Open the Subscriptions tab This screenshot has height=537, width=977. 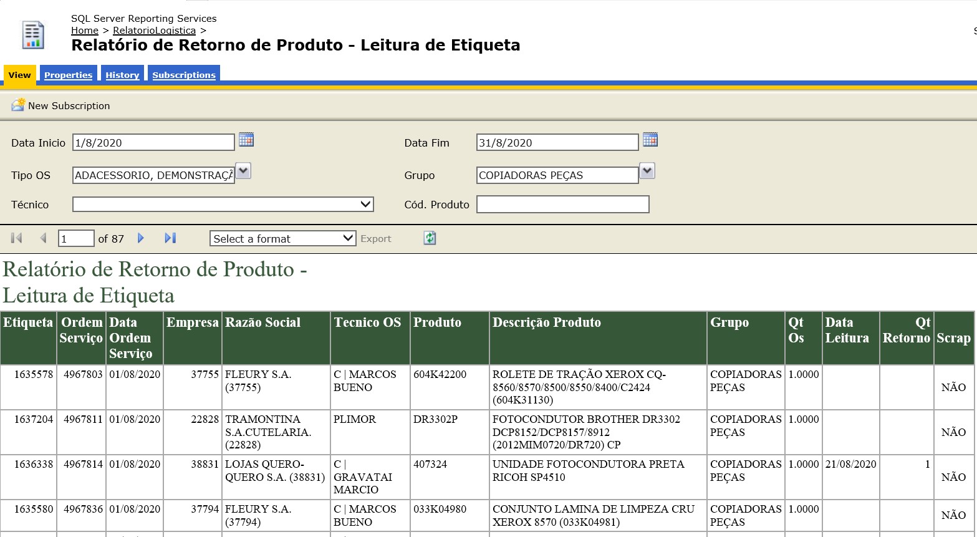click(184, 74)
